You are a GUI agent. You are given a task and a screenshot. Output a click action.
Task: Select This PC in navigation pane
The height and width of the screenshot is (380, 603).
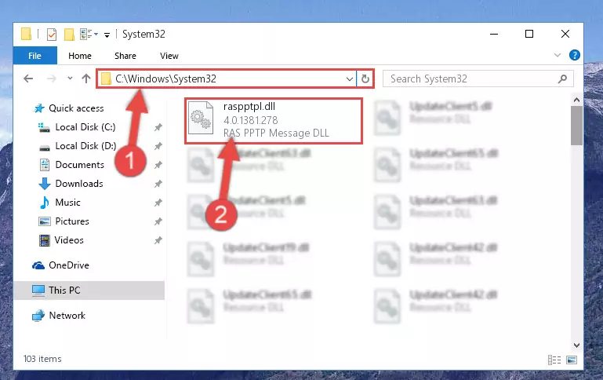tap(89, 290)
